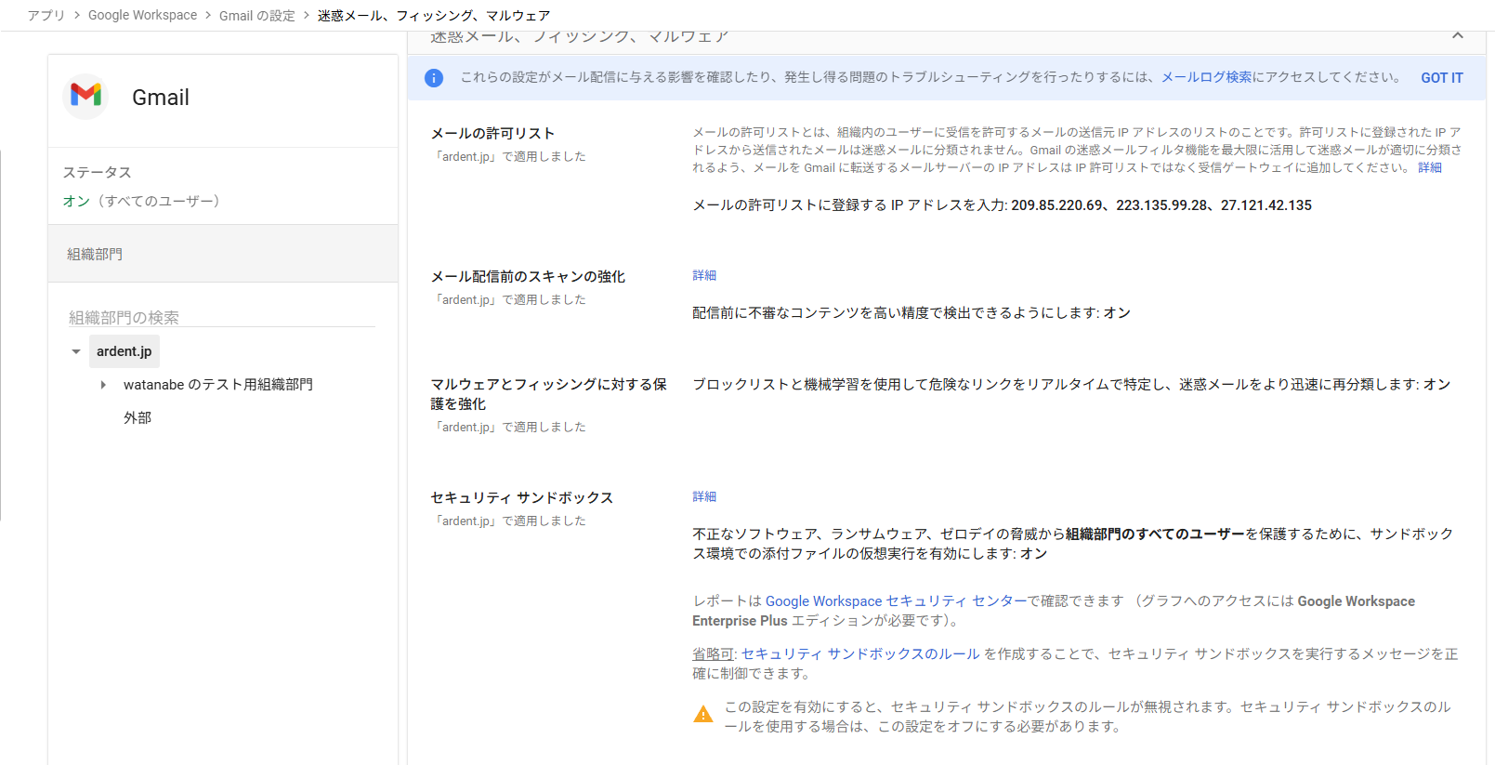
Task: Open Google Workspace セキュリティ センター link
Action: (x=896, y=601)
